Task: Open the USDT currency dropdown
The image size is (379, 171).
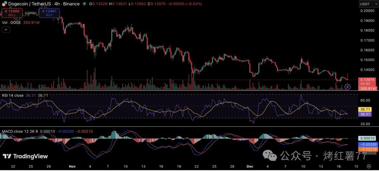Action: (368, 4)
